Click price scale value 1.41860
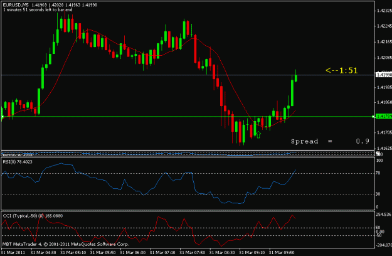392x256 pixels. click(384, 102)
